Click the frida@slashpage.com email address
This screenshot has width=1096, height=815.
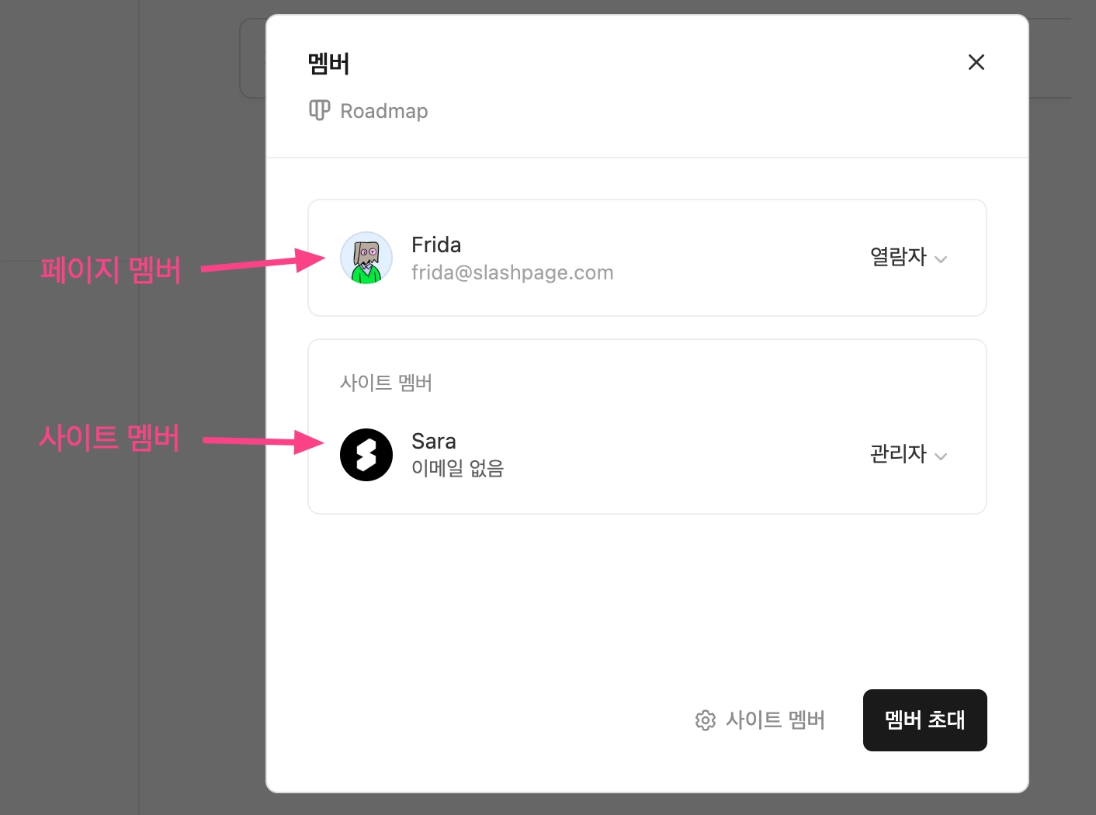click(x=512, y=272)
